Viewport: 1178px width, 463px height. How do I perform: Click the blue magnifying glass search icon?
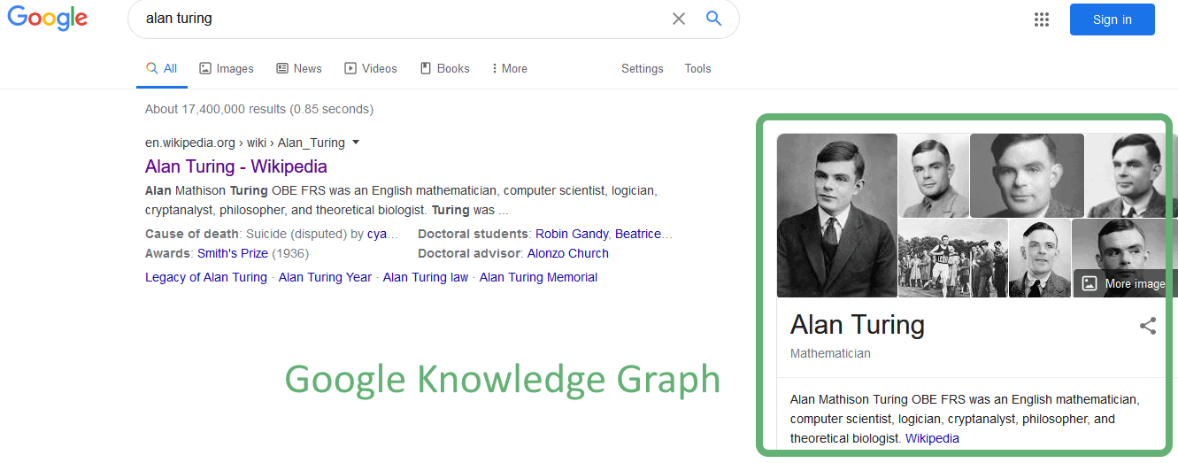tap(714, 19)
